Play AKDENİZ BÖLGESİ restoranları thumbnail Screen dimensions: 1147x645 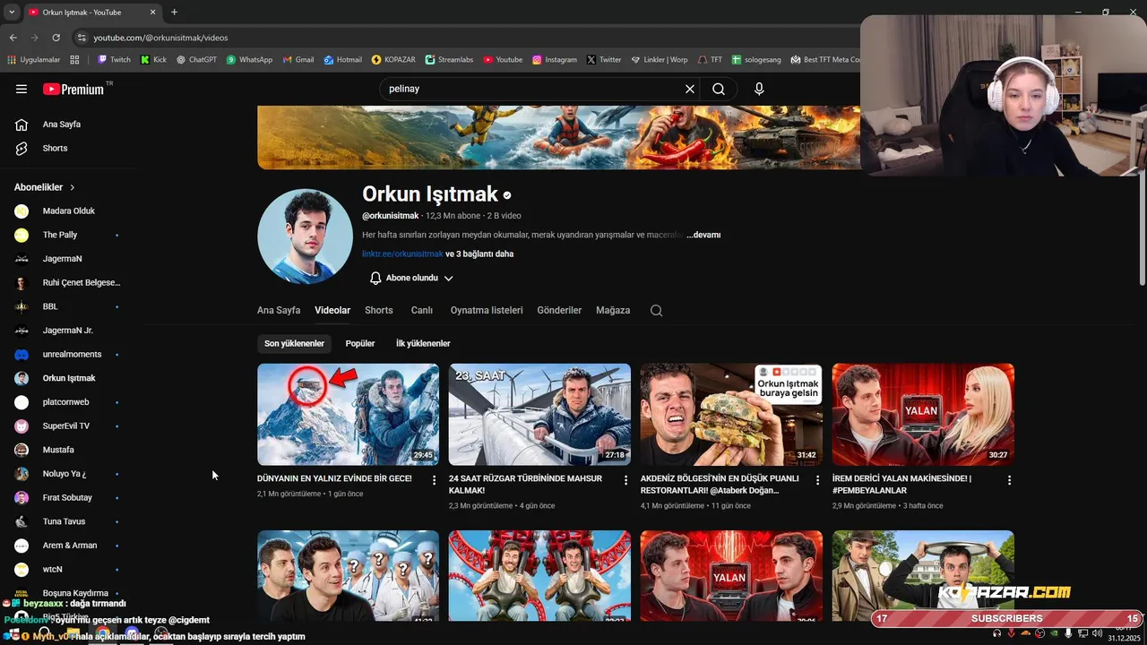731,414
